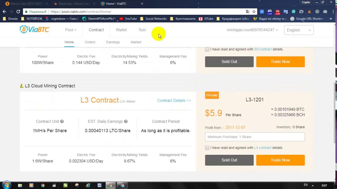Open Google URL Shortener bookmark
This screenshot has width=337, height=189.
pos(308,19)
